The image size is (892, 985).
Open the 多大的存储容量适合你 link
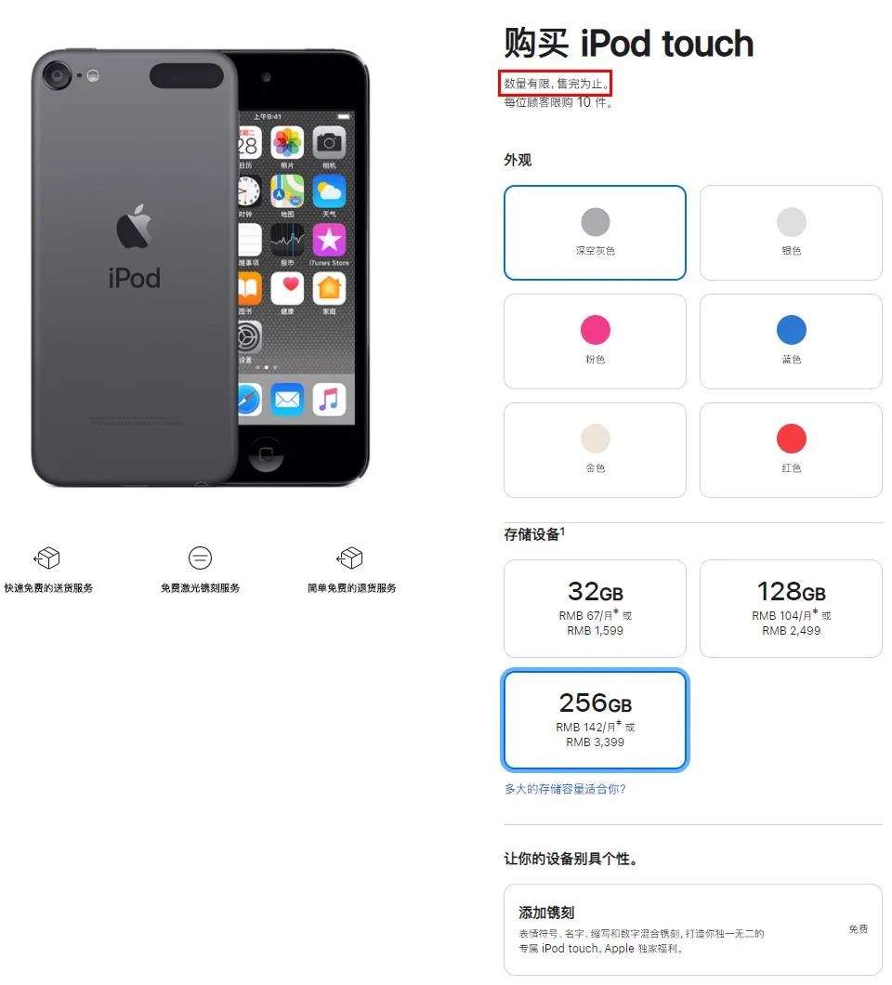(565, 788)
